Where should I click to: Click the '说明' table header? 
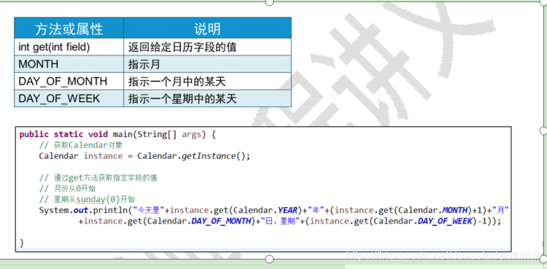tap(208, 28)
